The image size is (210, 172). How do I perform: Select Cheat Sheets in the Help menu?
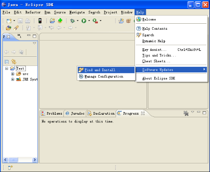pyautogui.click(x=171, y=61)
